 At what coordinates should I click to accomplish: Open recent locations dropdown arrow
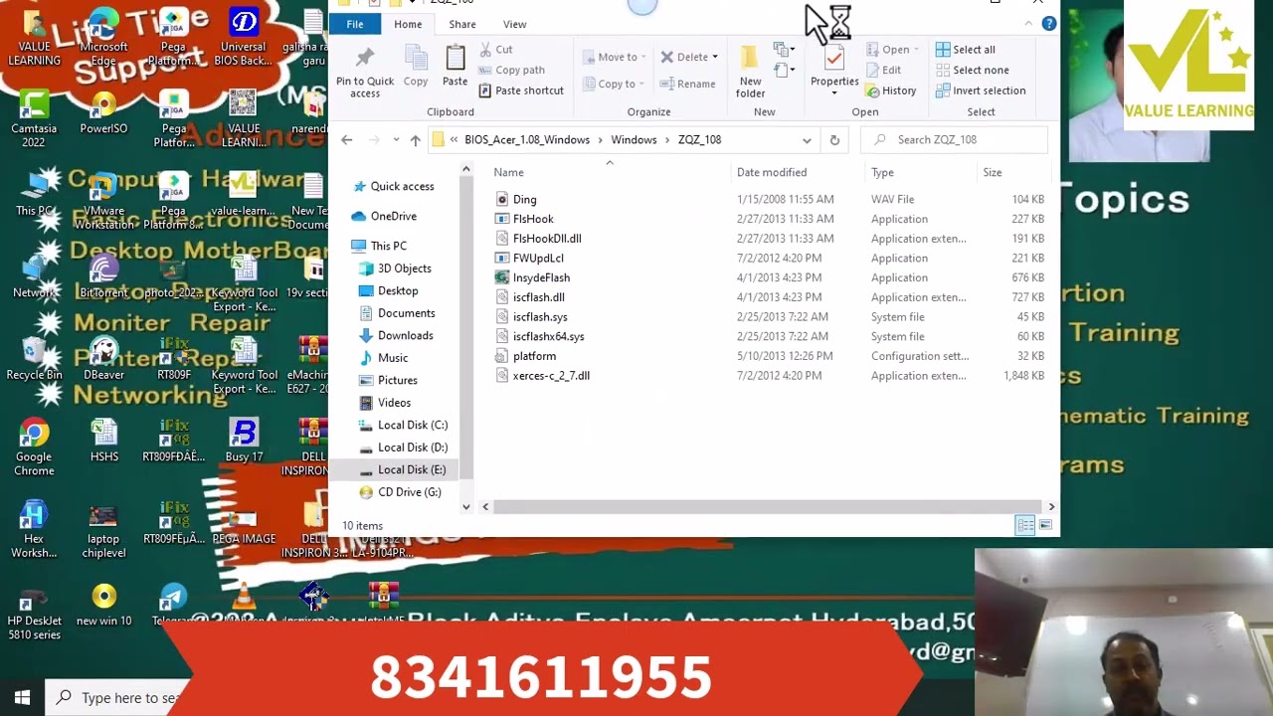click(x=396, y=140)
